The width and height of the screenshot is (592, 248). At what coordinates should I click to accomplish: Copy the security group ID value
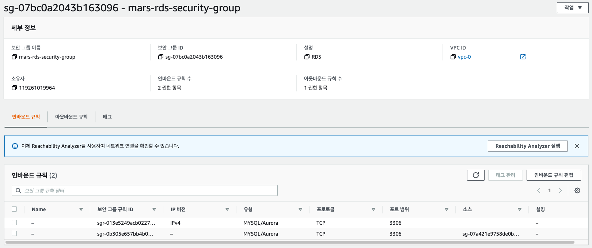(160, 57)
